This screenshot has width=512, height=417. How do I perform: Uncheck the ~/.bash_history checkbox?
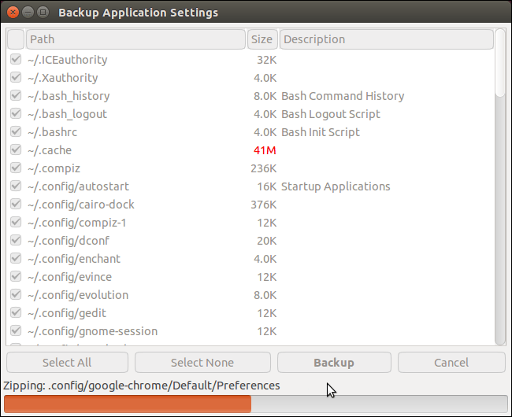16,96
